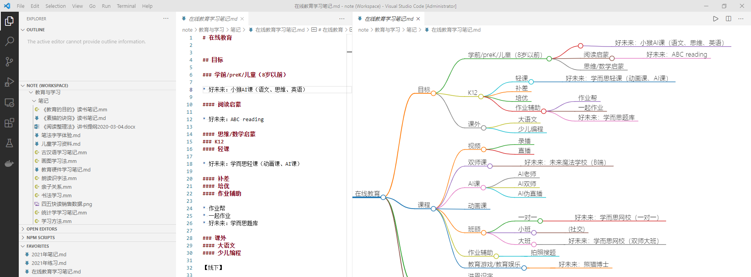The width and height of the screenshot is (751, 277).
Task: Toggle the 班额 node circle
Action: 483,232
